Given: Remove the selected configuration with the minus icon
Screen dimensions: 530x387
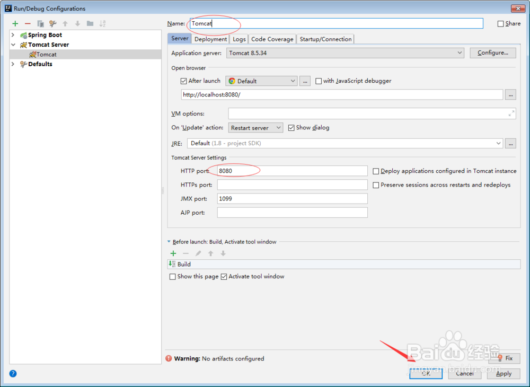Looking at the screenshot, I should click(28, 23).
